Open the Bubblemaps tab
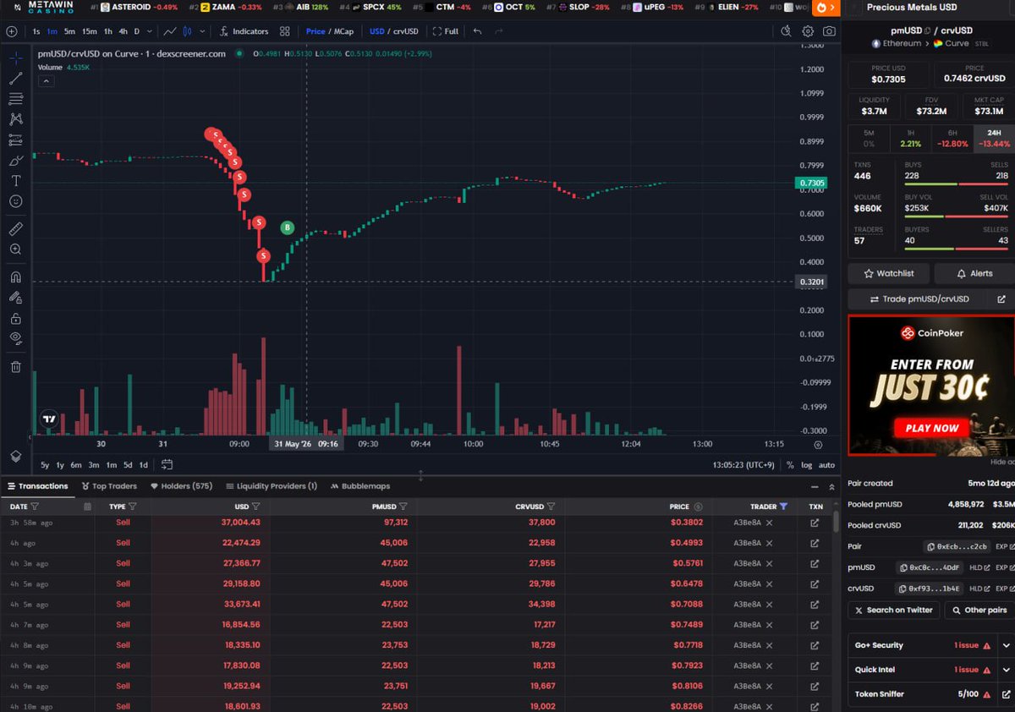Screen dimensions: 1015x712 click(360, 486)
